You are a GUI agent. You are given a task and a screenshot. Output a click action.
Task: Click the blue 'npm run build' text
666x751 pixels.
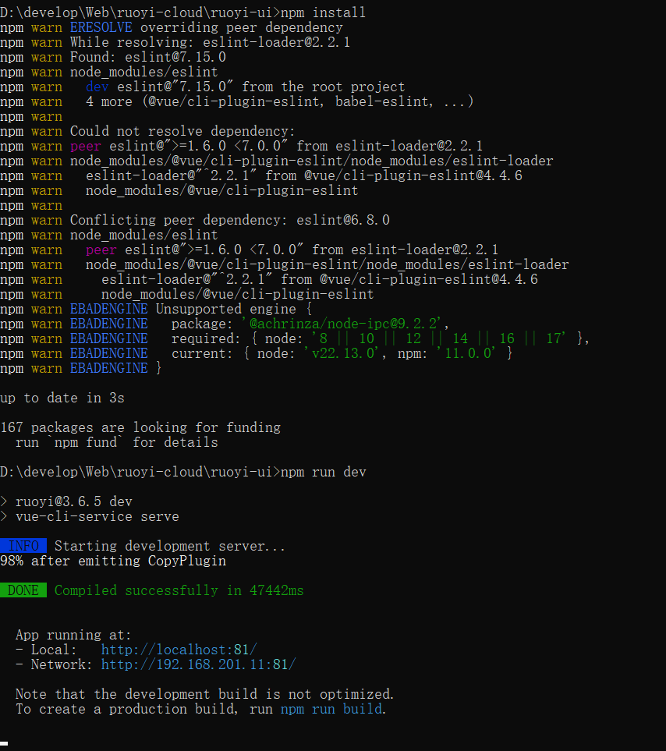click(331, 709)
